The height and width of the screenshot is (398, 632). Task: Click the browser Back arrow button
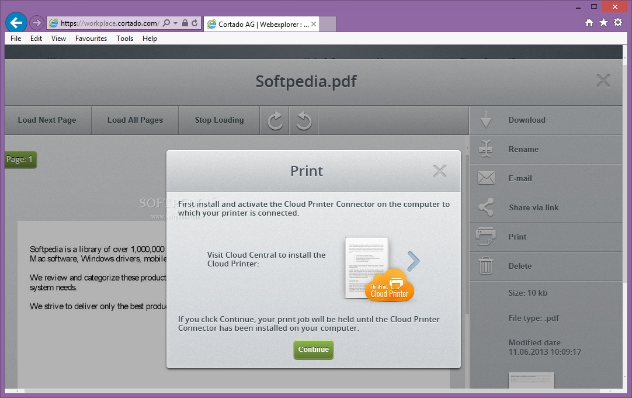tap(16, 23)
